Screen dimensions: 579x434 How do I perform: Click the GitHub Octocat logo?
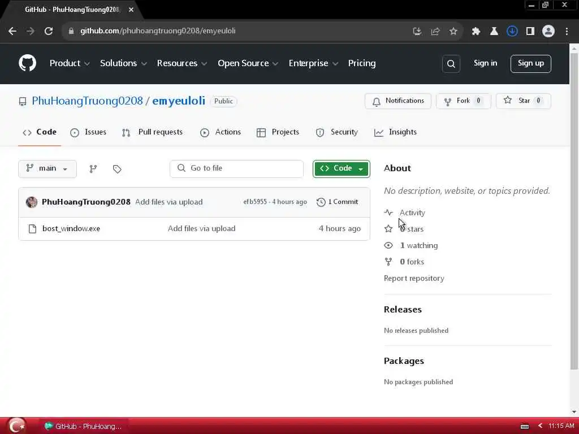click(x=27, y=63)
